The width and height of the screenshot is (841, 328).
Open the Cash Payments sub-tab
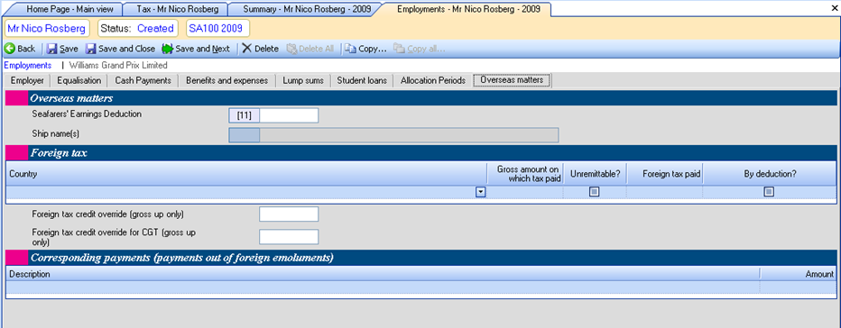143,80
